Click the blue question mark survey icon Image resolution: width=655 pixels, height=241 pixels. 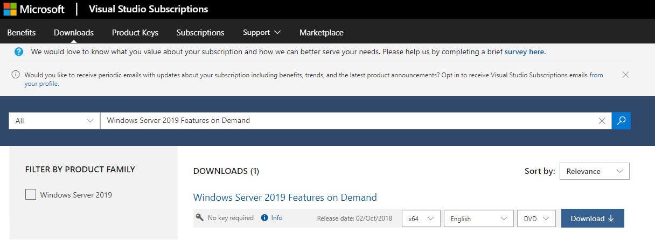[x=19, y=52]
